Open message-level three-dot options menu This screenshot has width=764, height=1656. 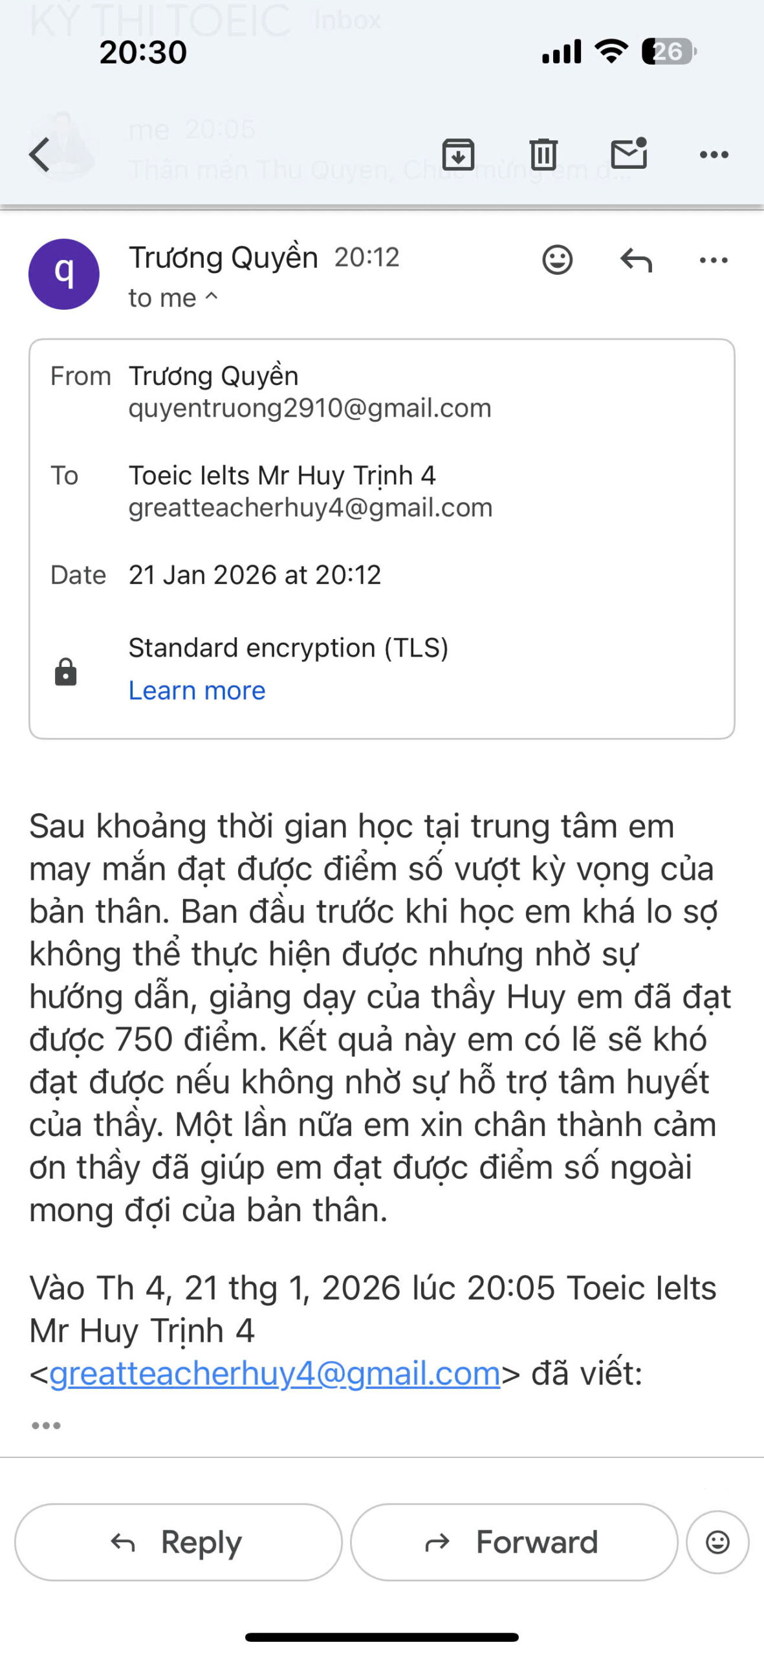(714, 260)
